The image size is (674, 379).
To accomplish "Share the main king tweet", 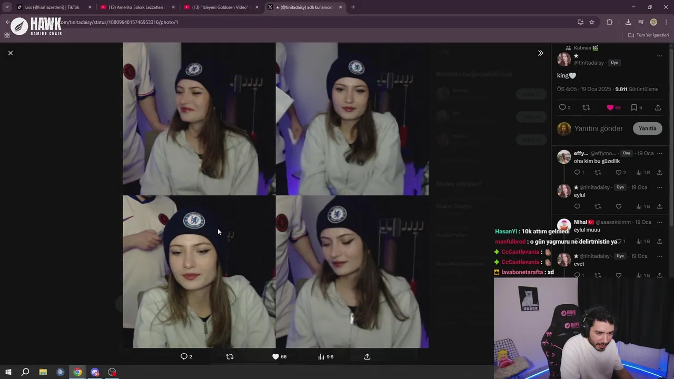I will 658,107.
